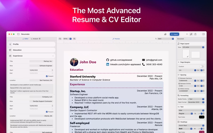
Task: Click the Spacing section icon
Action: click(179, 75)
